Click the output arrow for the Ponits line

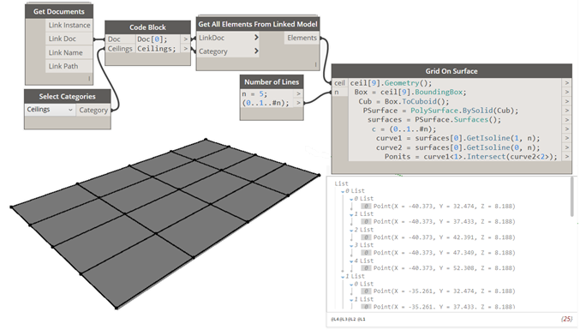point(567,157)
